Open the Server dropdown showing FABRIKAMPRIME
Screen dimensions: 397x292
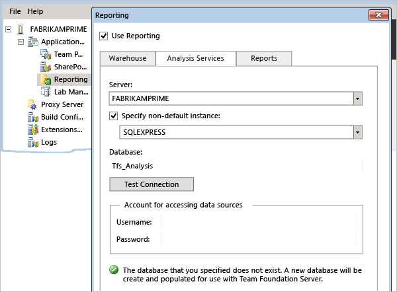(357, 98)
